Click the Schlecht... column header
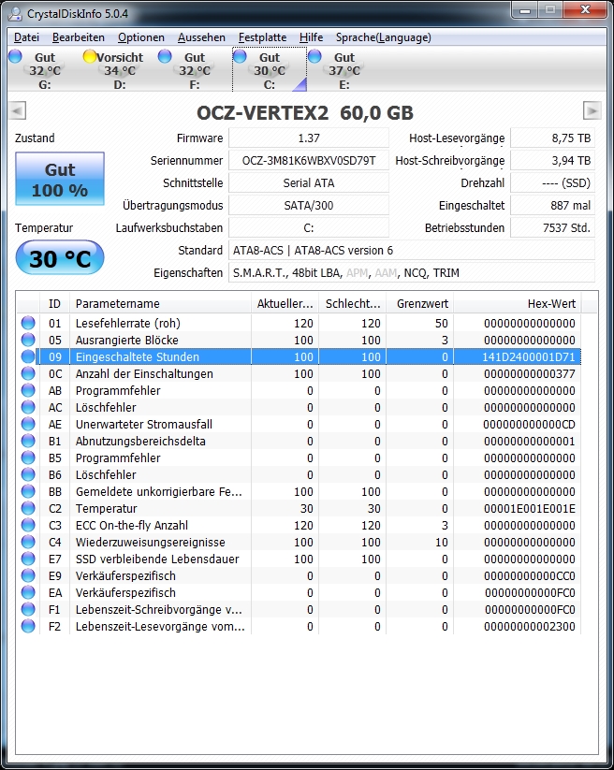Viewport: 614px width, 770px height. coord(353,303)
